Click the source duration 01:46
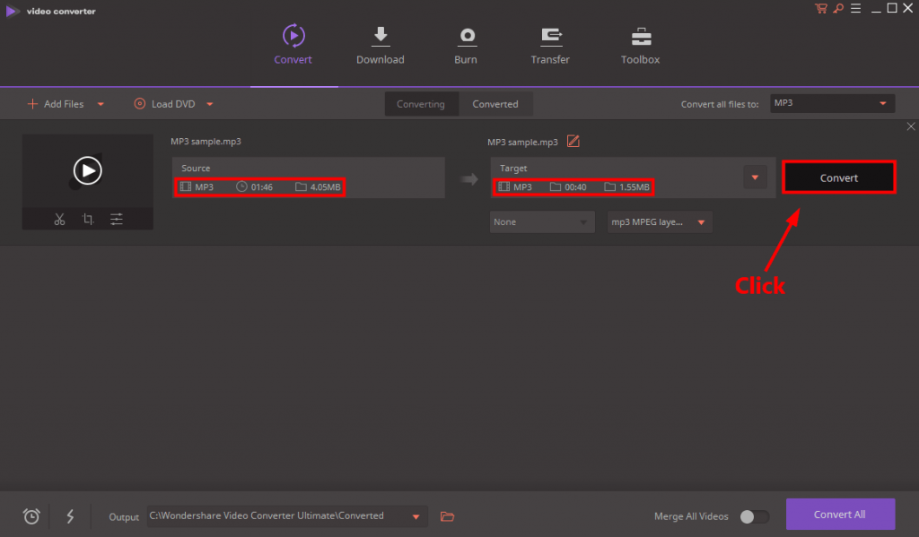Viewport: 919px width, 537px height. [x=262, y=186]
